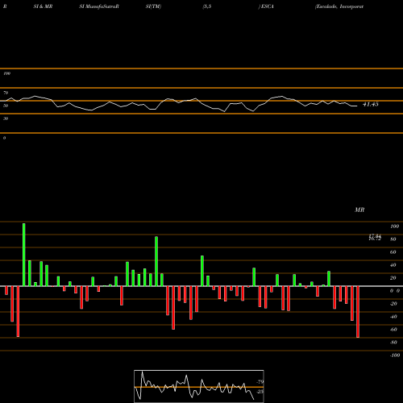Click the 30 level label on RSI axis
Image resolution: width=403 pixels, height=403 pixels.
coord(6,118)
